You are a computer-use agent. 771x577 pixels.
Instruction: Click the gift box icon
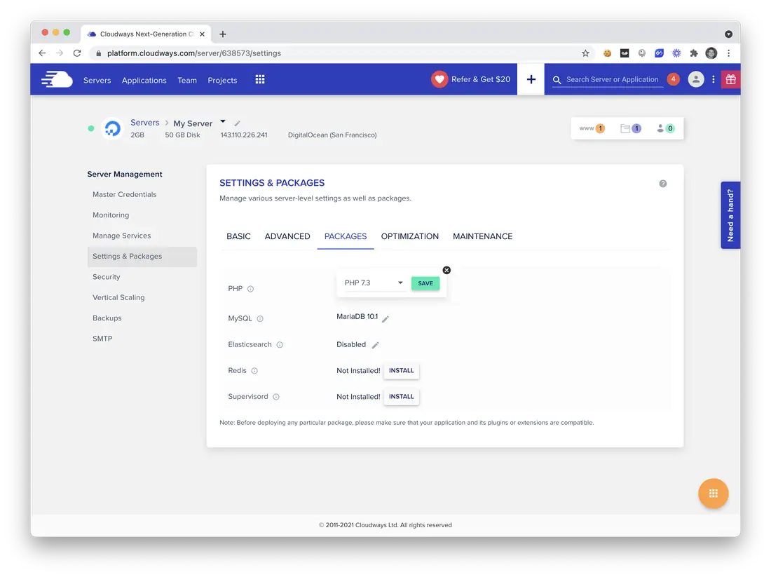click(x=730, y=79)
